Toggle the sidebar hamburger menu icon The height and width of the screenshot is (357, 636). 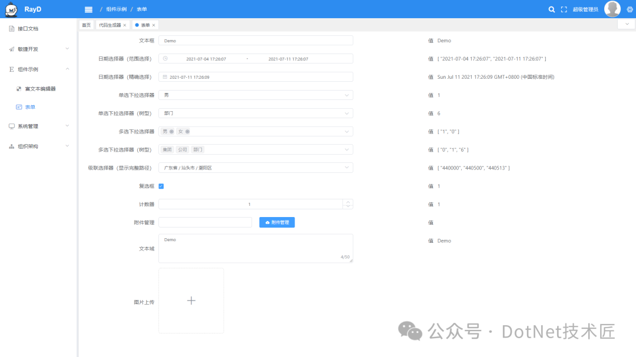coord(88,9)
